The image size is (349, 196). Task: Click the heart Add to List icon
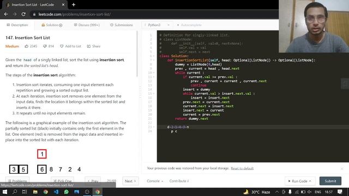click(x=62, y=46)
